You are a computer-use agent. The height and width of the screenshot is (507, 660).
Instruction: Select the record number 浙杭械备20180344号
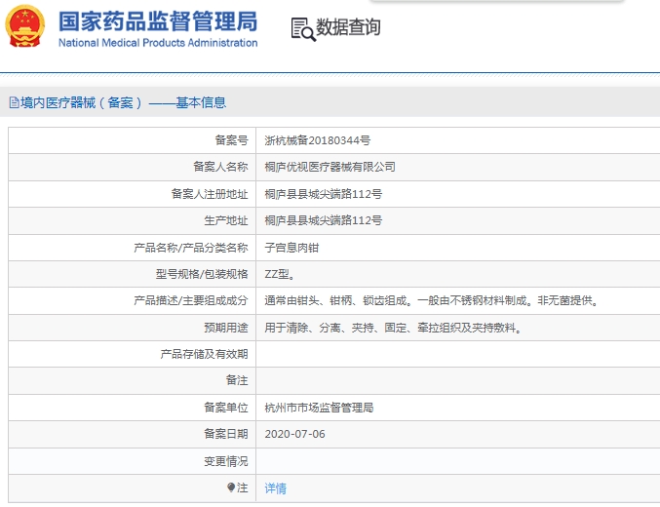tap(318, 140)
